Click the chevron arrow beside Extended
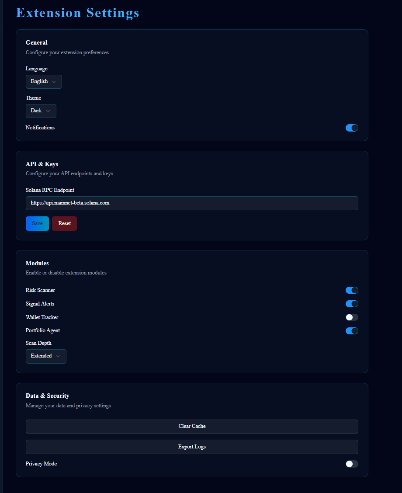Viewport: 402px width, 493px height. click(x=58, y=356)
